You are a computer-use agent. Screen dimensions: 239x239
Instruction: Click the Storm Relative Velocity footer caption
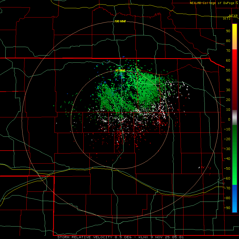pos(120,237)
